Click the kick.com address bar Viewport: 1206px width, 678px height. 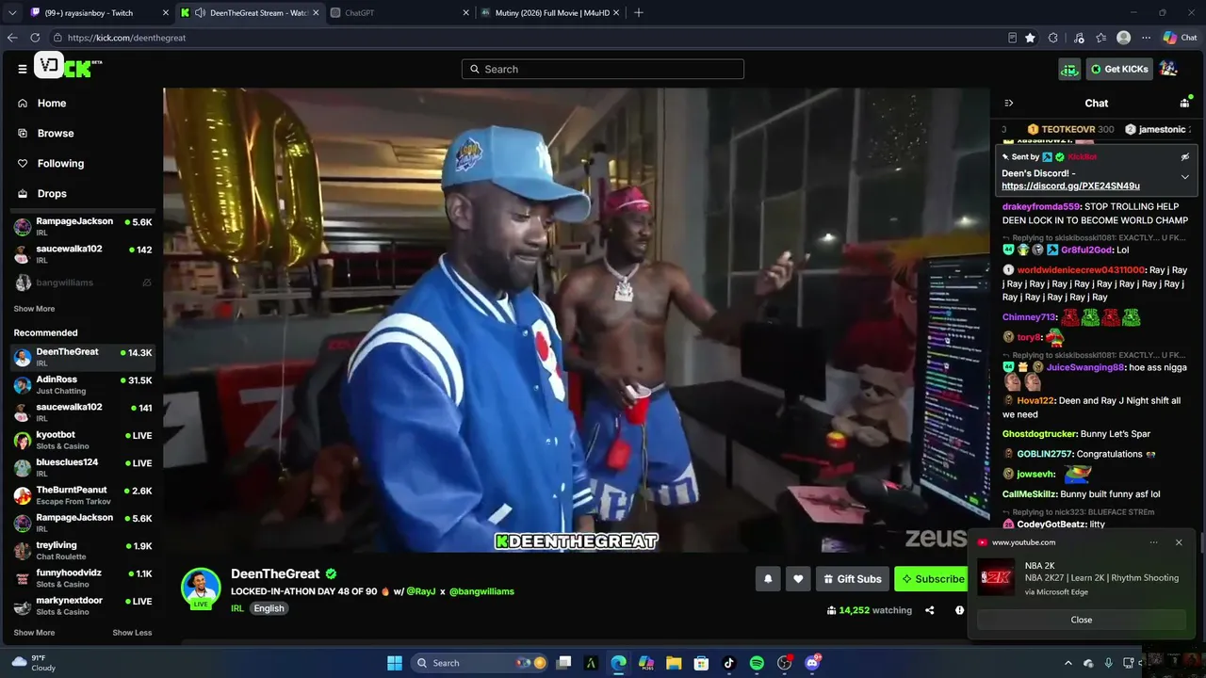point(528,38)
